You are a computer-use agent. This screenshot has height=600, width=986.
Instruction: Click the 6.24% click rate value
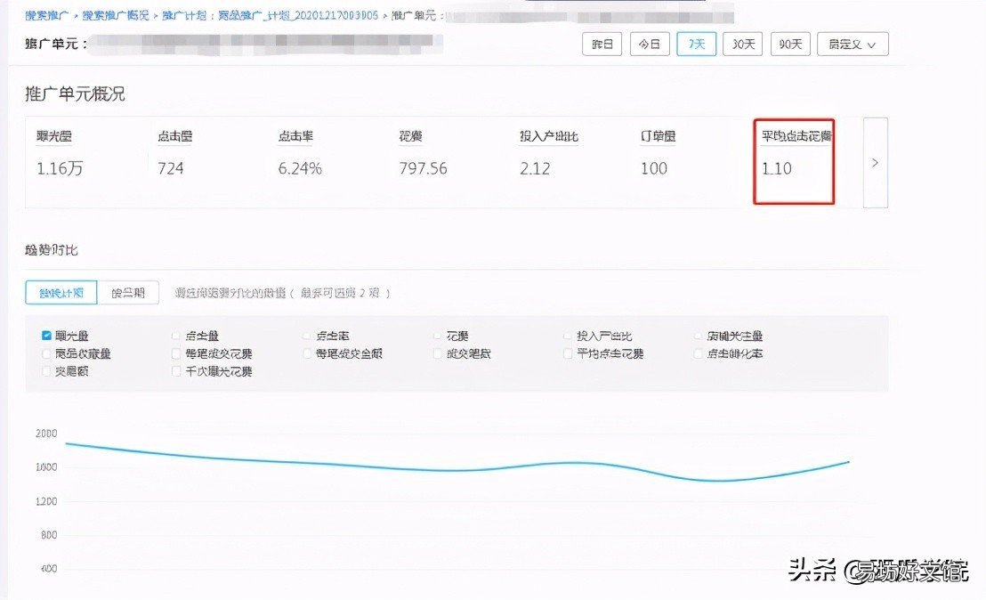pos(300,168)
